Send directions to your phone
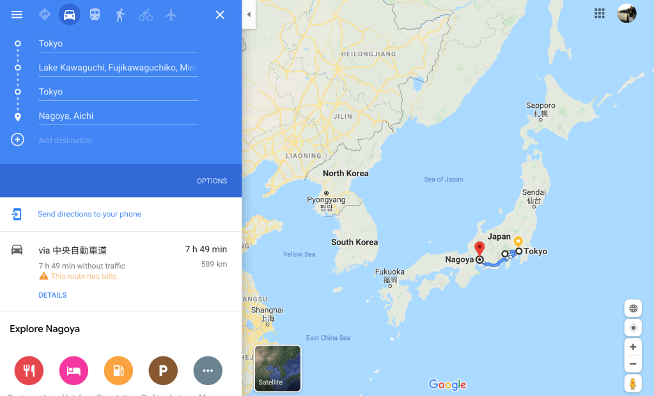This screenshot has width=654, height=396. click(90, 214)
